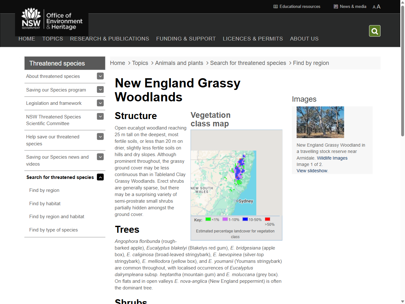
Task: Click Find by region in the sidebar
Action: click(44, 190)
